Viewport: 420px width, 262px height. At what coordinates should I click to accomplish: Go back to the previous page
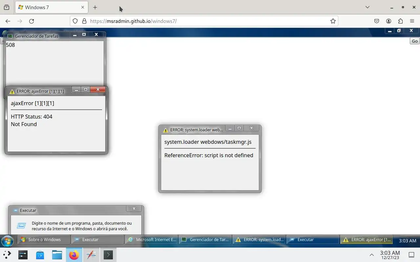point(8,21)
